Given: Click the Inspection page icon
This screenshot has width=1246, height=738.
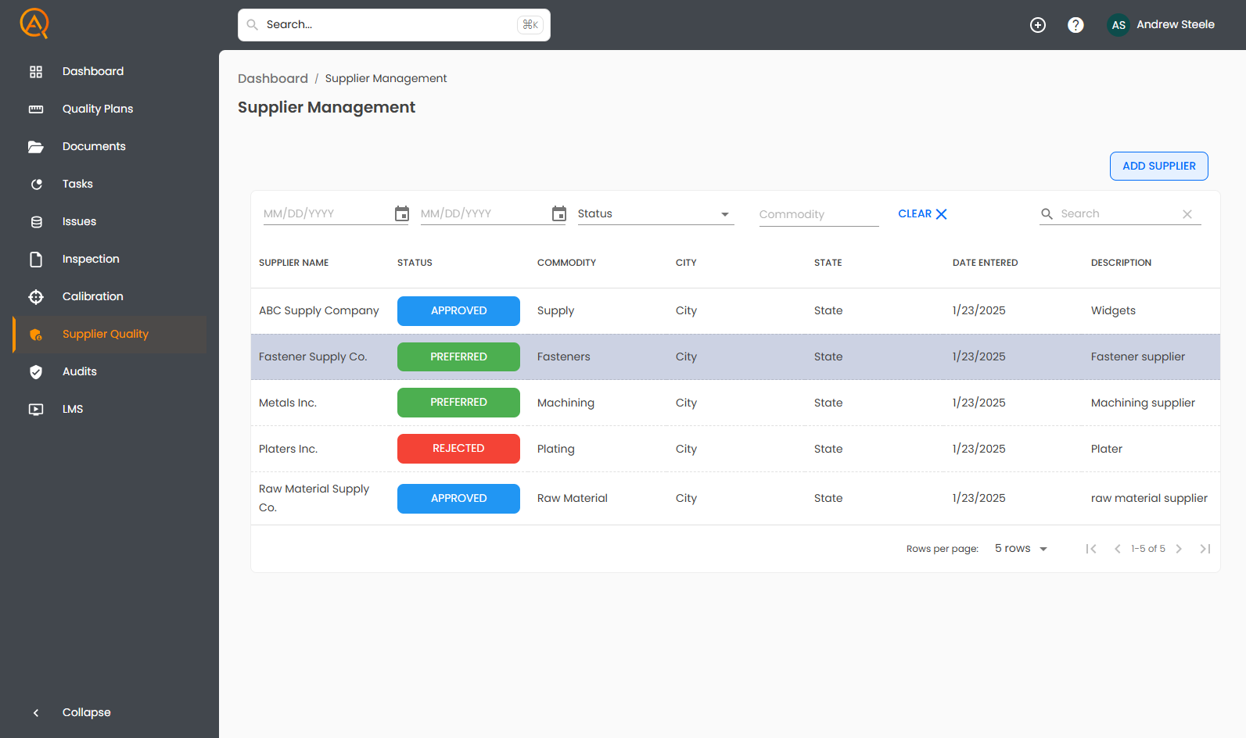Looking at the screenshot, I should 36,260.
